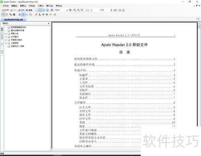The width and height of the screenshot is (201, 156).
Task: Expand the 工具使用 tree node
Action: (x=6, y=43)
